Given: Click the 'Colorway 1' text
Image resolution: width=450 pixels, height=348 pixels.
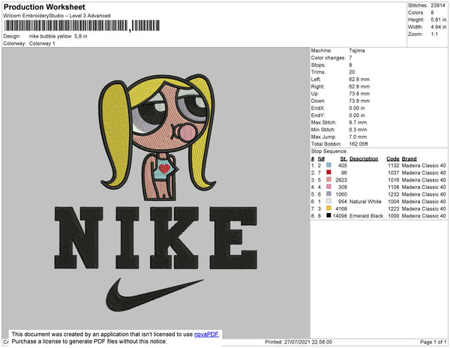Looking at the screenshot, I should pos(42,43).
